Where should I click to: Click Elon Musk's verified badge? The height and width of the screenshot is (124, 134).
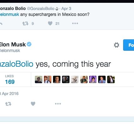(29, 44)
